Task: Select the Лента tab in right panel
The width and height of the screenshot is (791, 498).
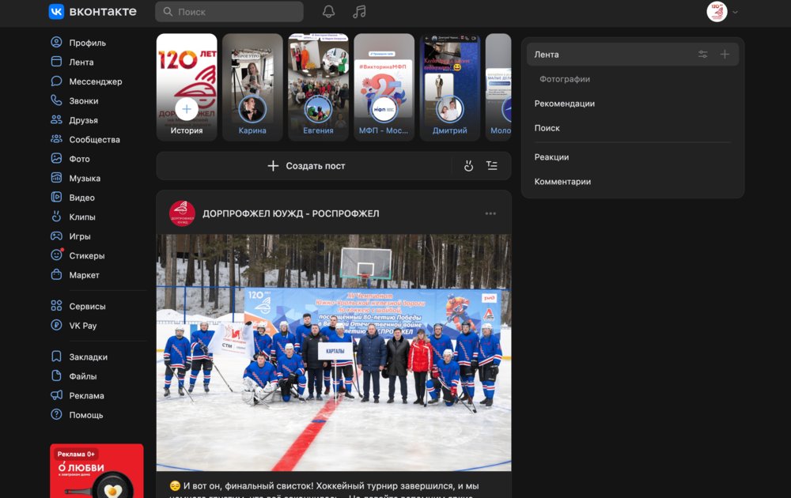Action: (633, 55)
